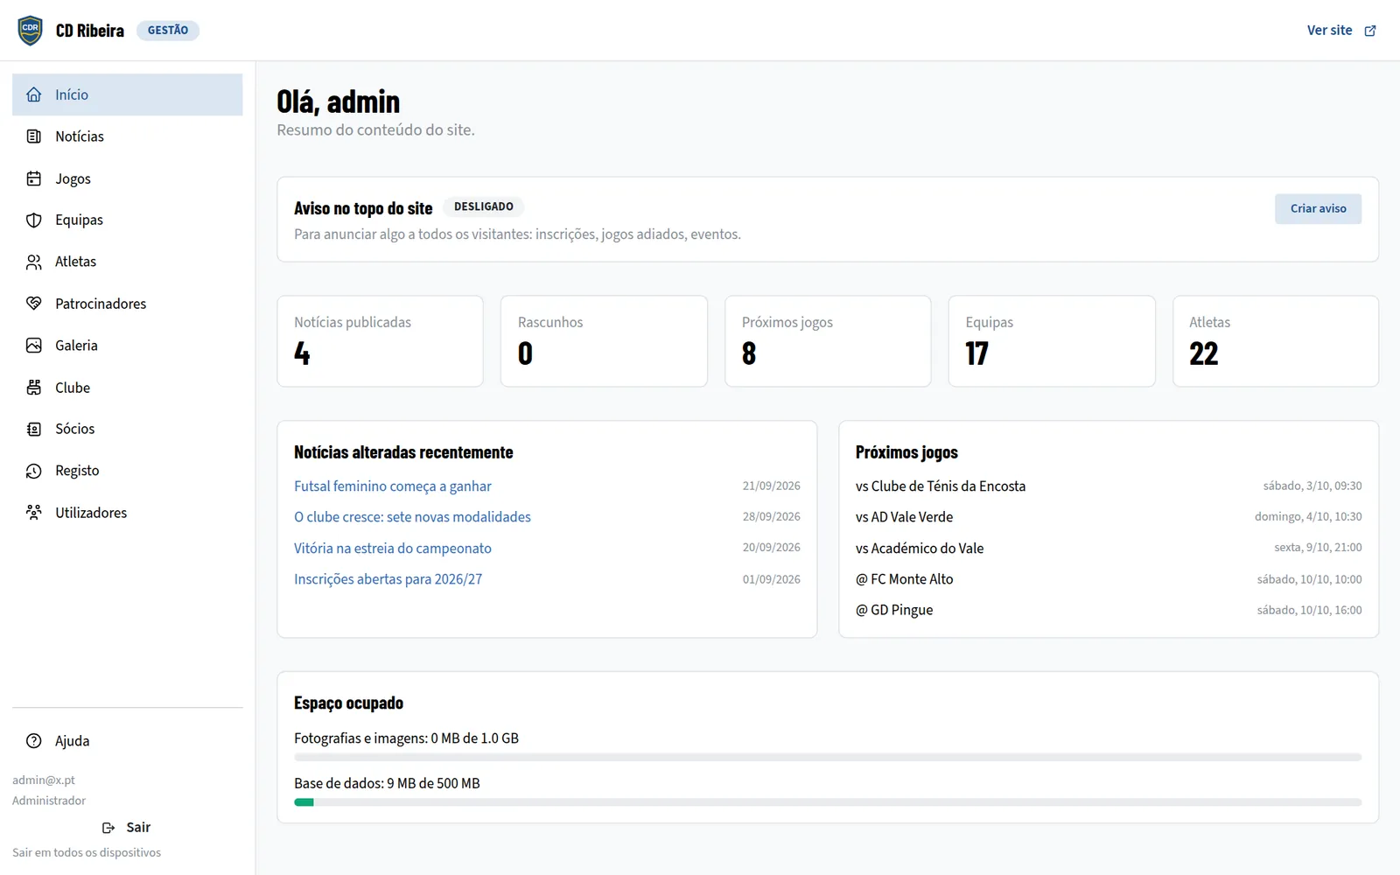Click the Fotografias e imagens storage bar
This screenshot has width=1400, height=875.
[828, 757]
